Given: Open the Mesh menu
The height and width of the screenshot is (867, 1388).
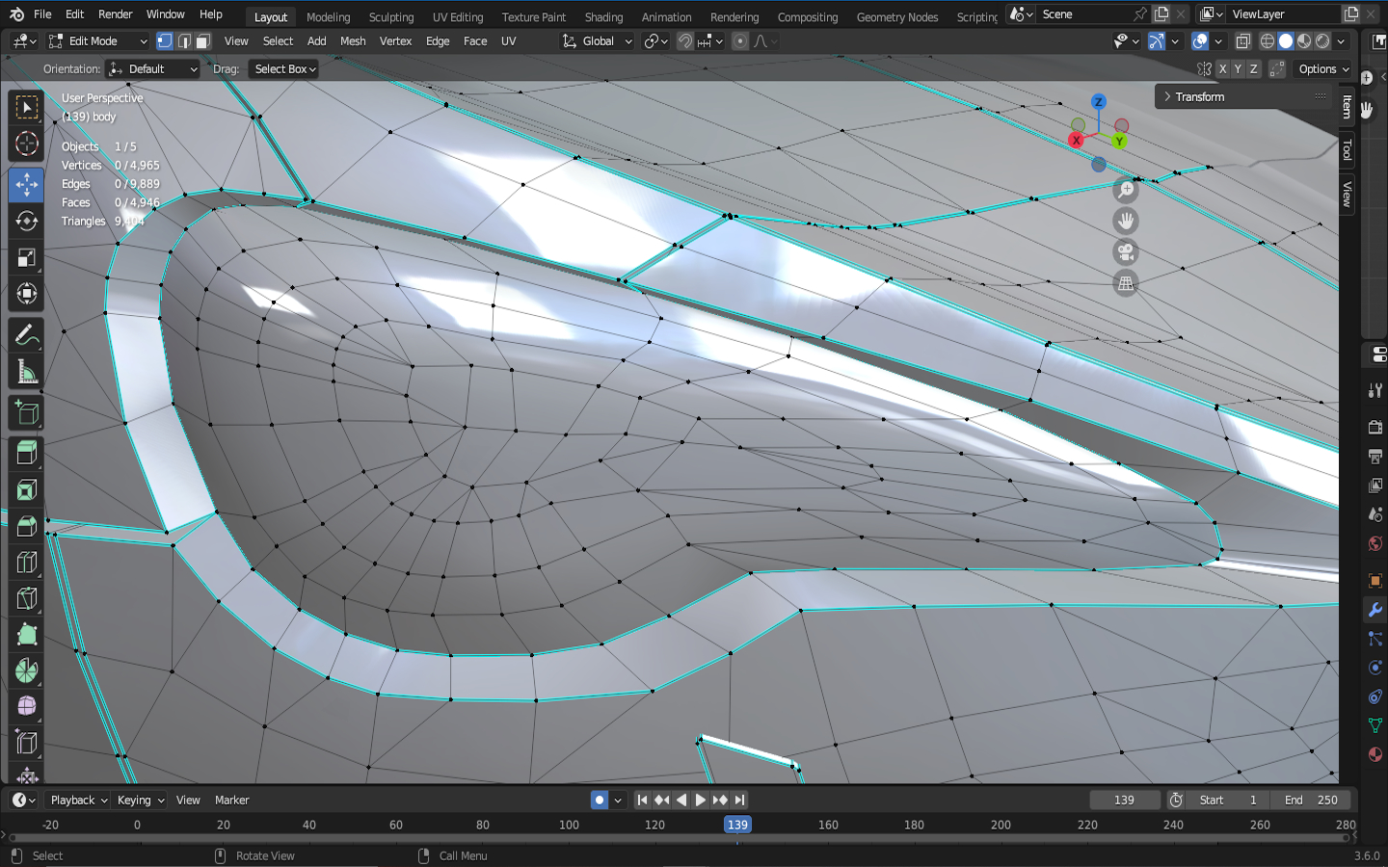Looking at the screenshot, I should tap(353, 41).
